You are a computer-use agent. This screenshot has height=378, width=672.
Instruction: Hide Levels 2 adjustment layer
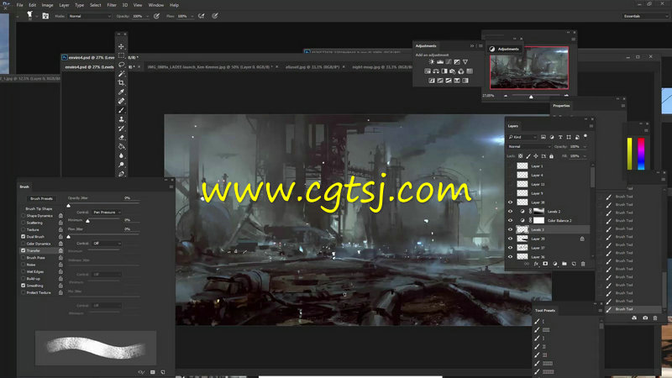tap(510, 212)
